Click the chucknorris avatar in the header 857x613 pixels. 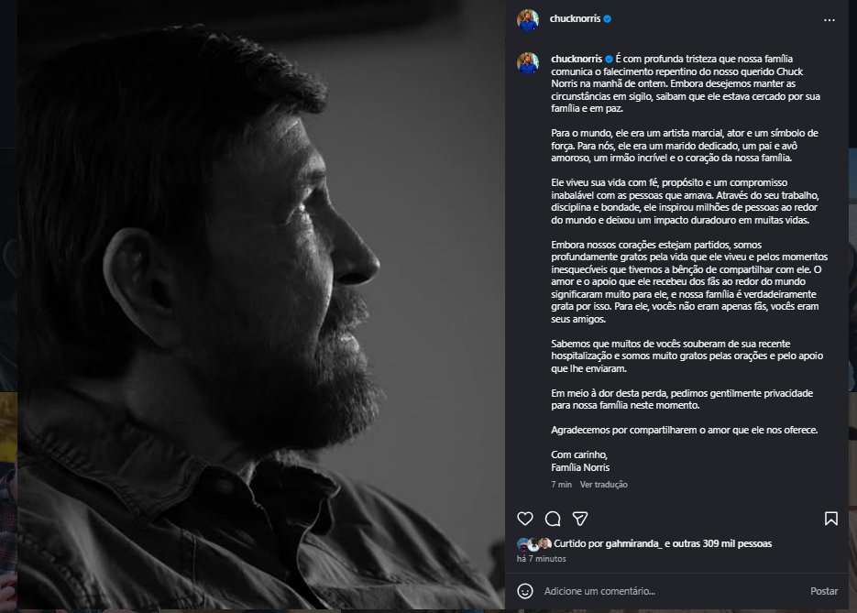528,19
